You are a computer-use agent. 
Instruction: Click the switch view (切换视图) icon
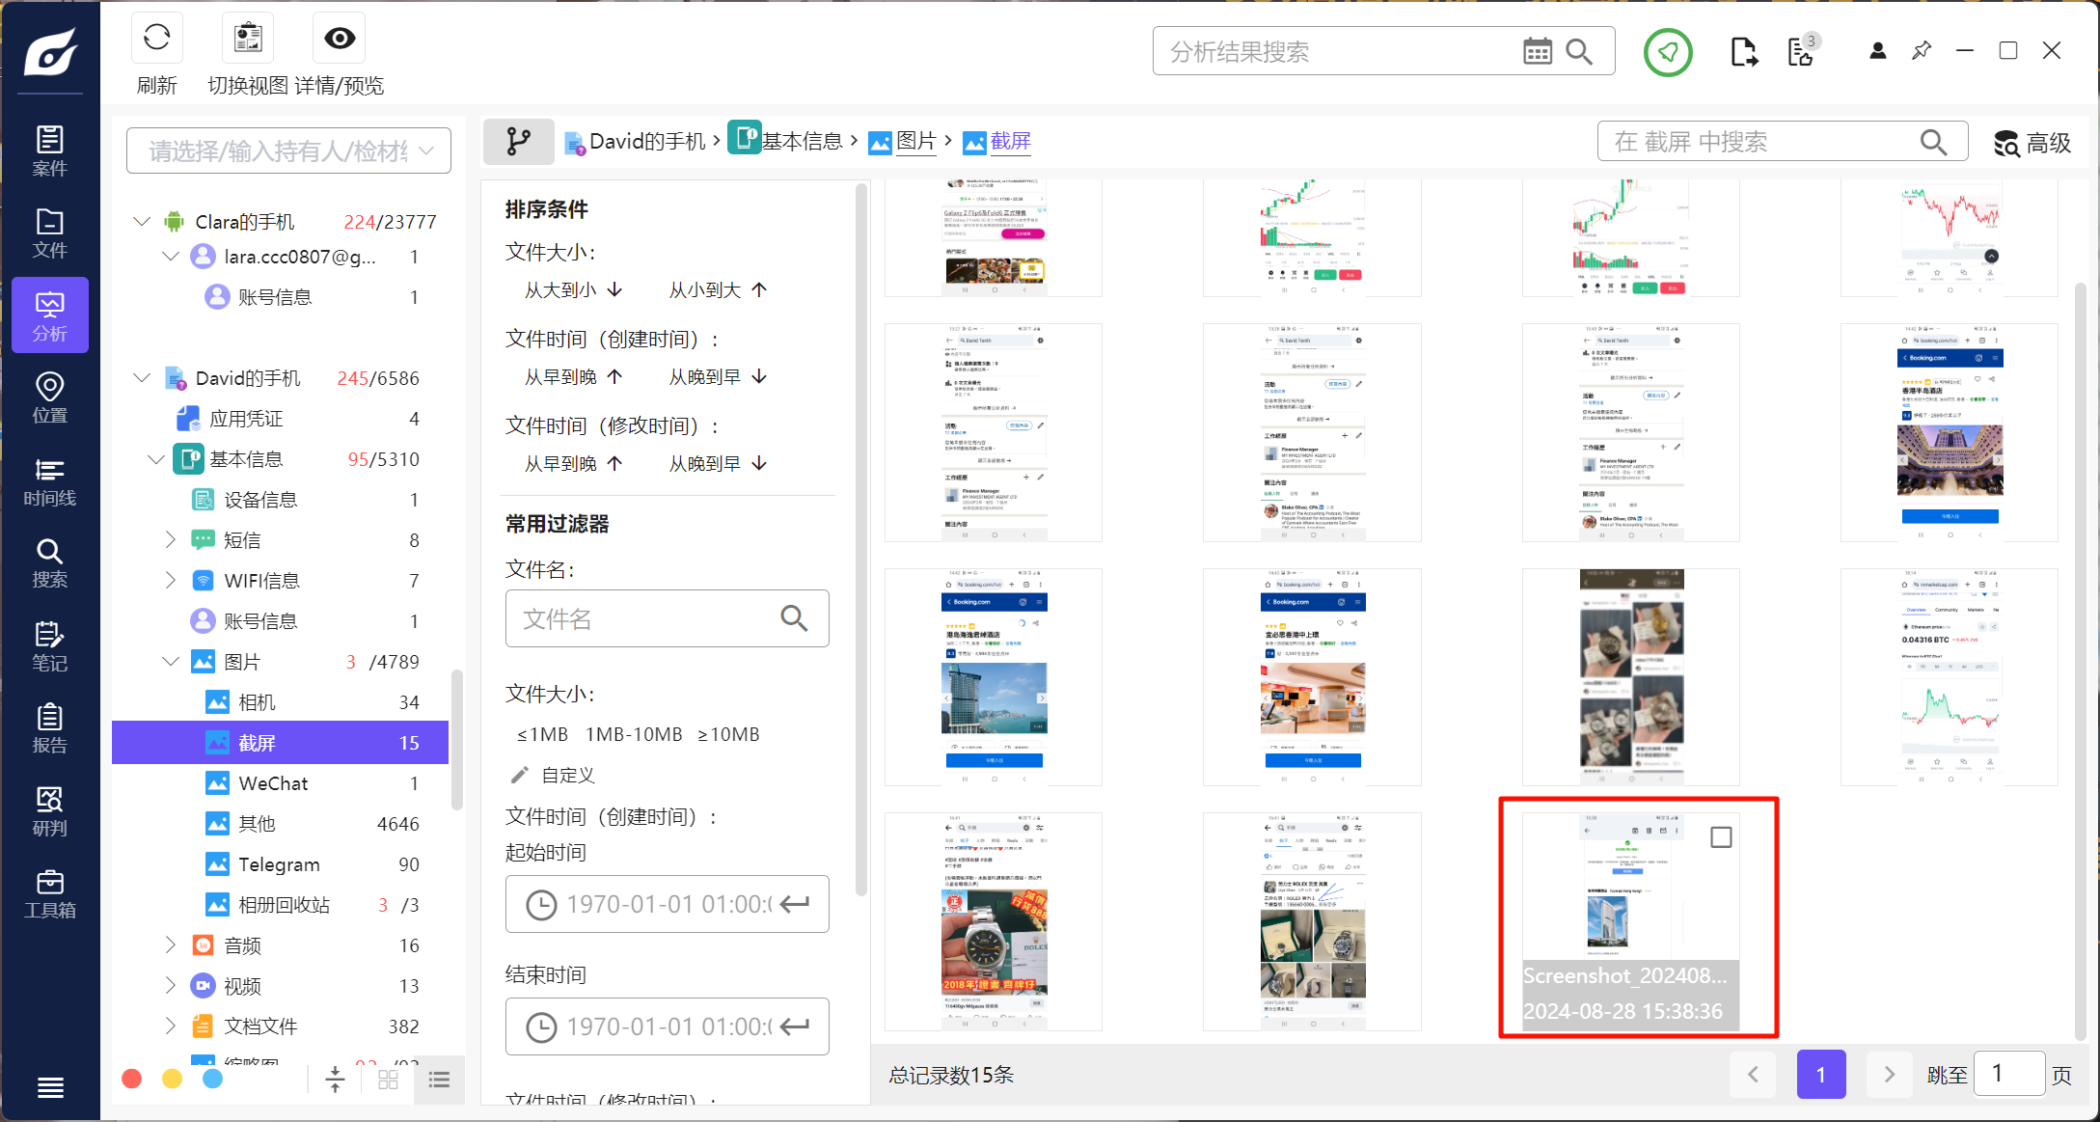click(x=248, y=39)
